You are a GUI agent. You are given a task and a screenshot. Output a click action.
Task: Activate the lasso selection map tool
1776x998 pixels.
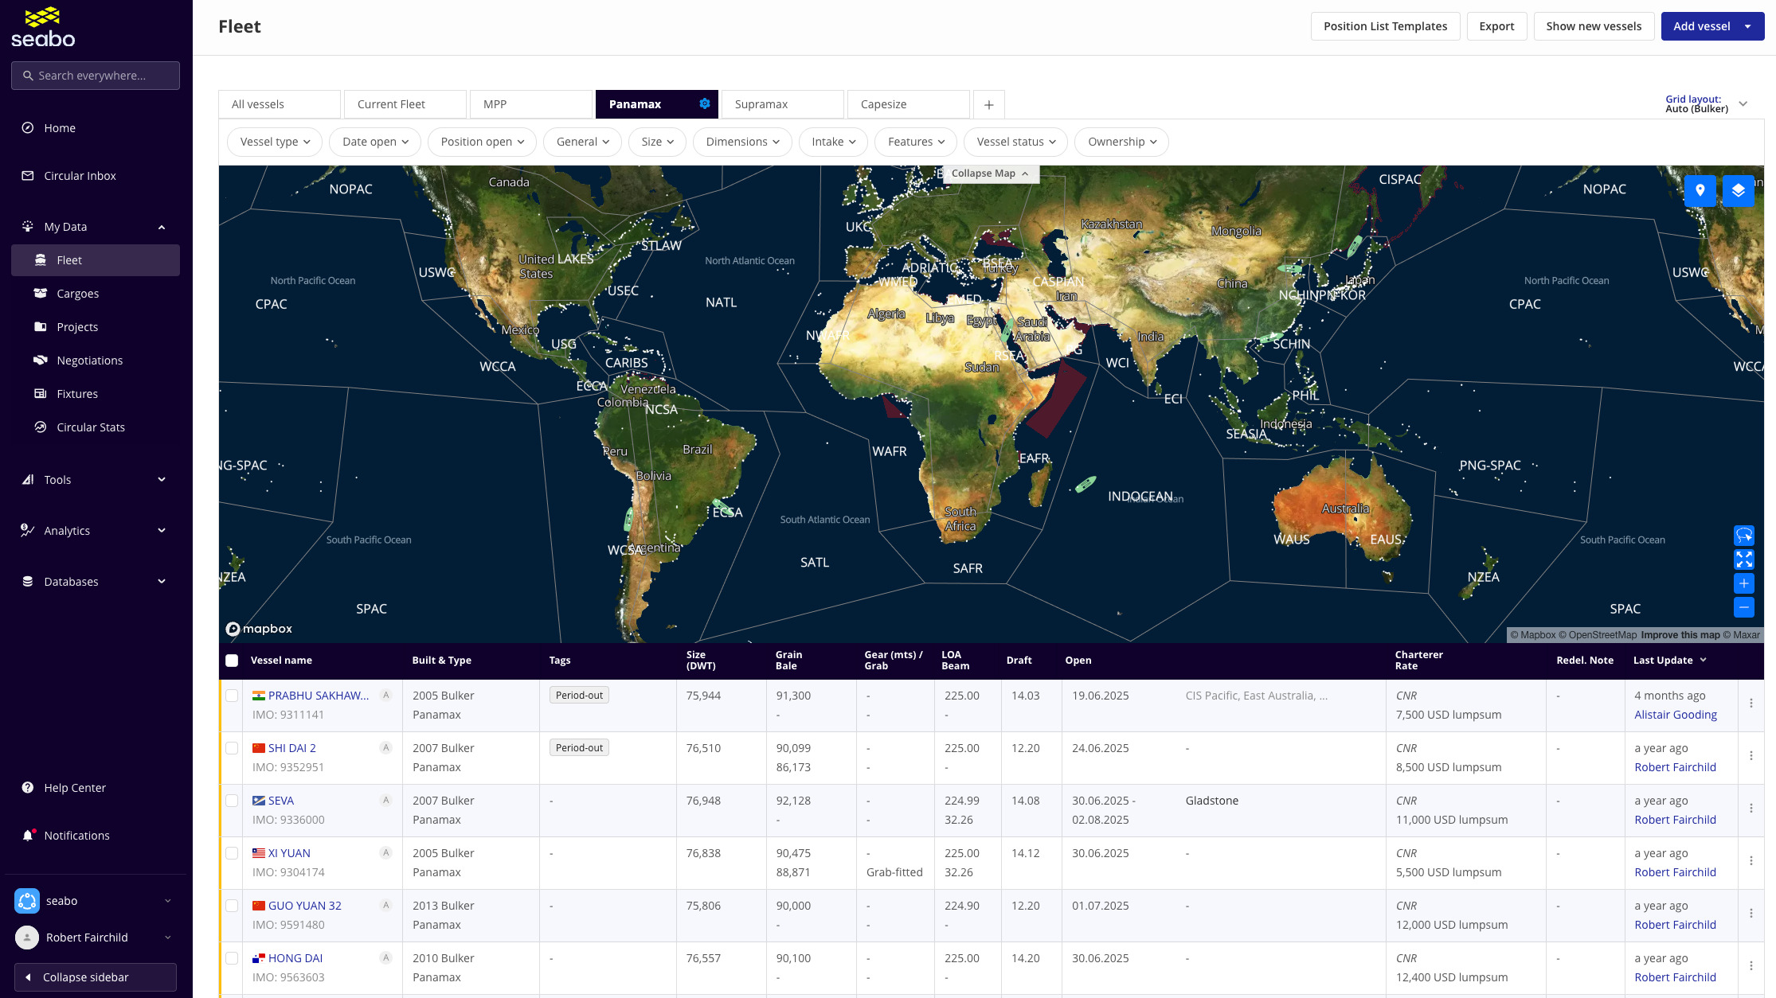coord(1743,536)
